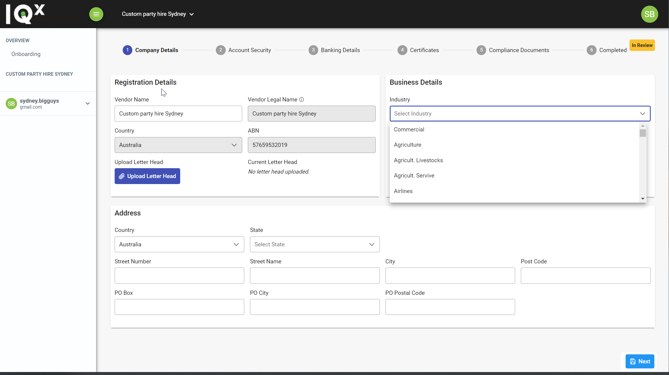Click the In Review status badge
669x375 pixels.
click(x=642, y=45)
